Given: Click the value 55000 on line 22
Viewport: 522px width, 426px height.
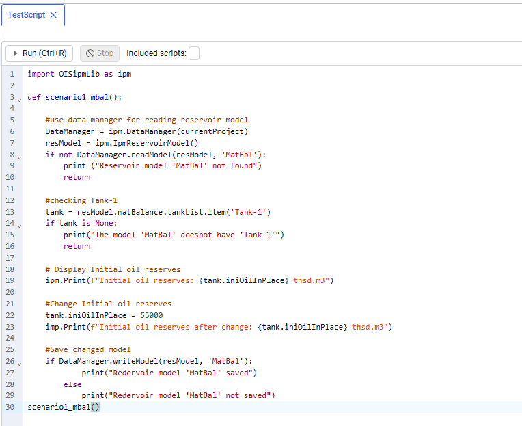Looking at the screenshot, I should pyautogui.click(x=152, y=315).
